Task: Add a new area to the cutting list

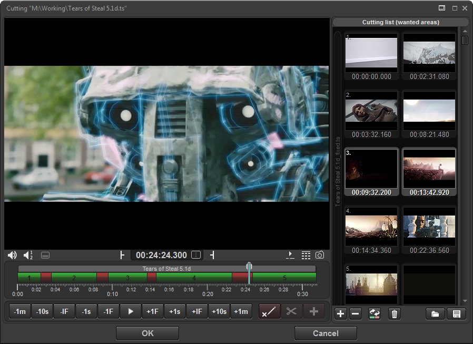Action: tap(340, 314)
